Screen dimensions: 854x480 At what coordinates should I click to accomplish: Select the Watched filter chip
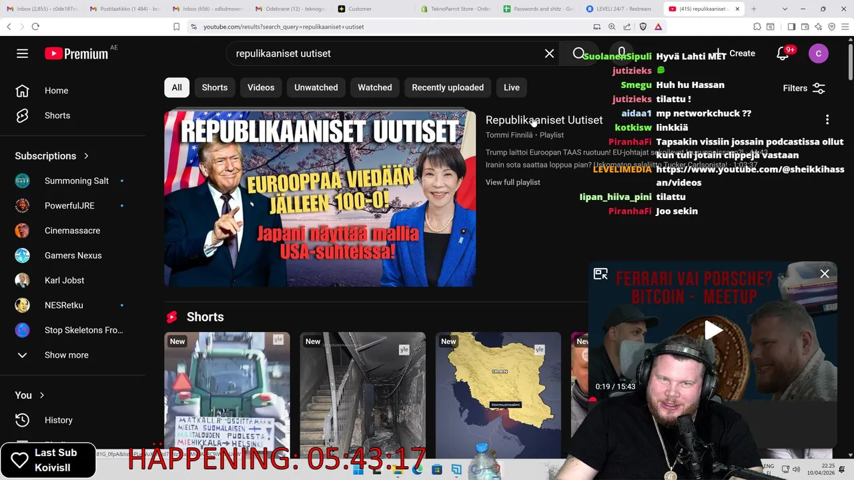[x=375, y=87]
